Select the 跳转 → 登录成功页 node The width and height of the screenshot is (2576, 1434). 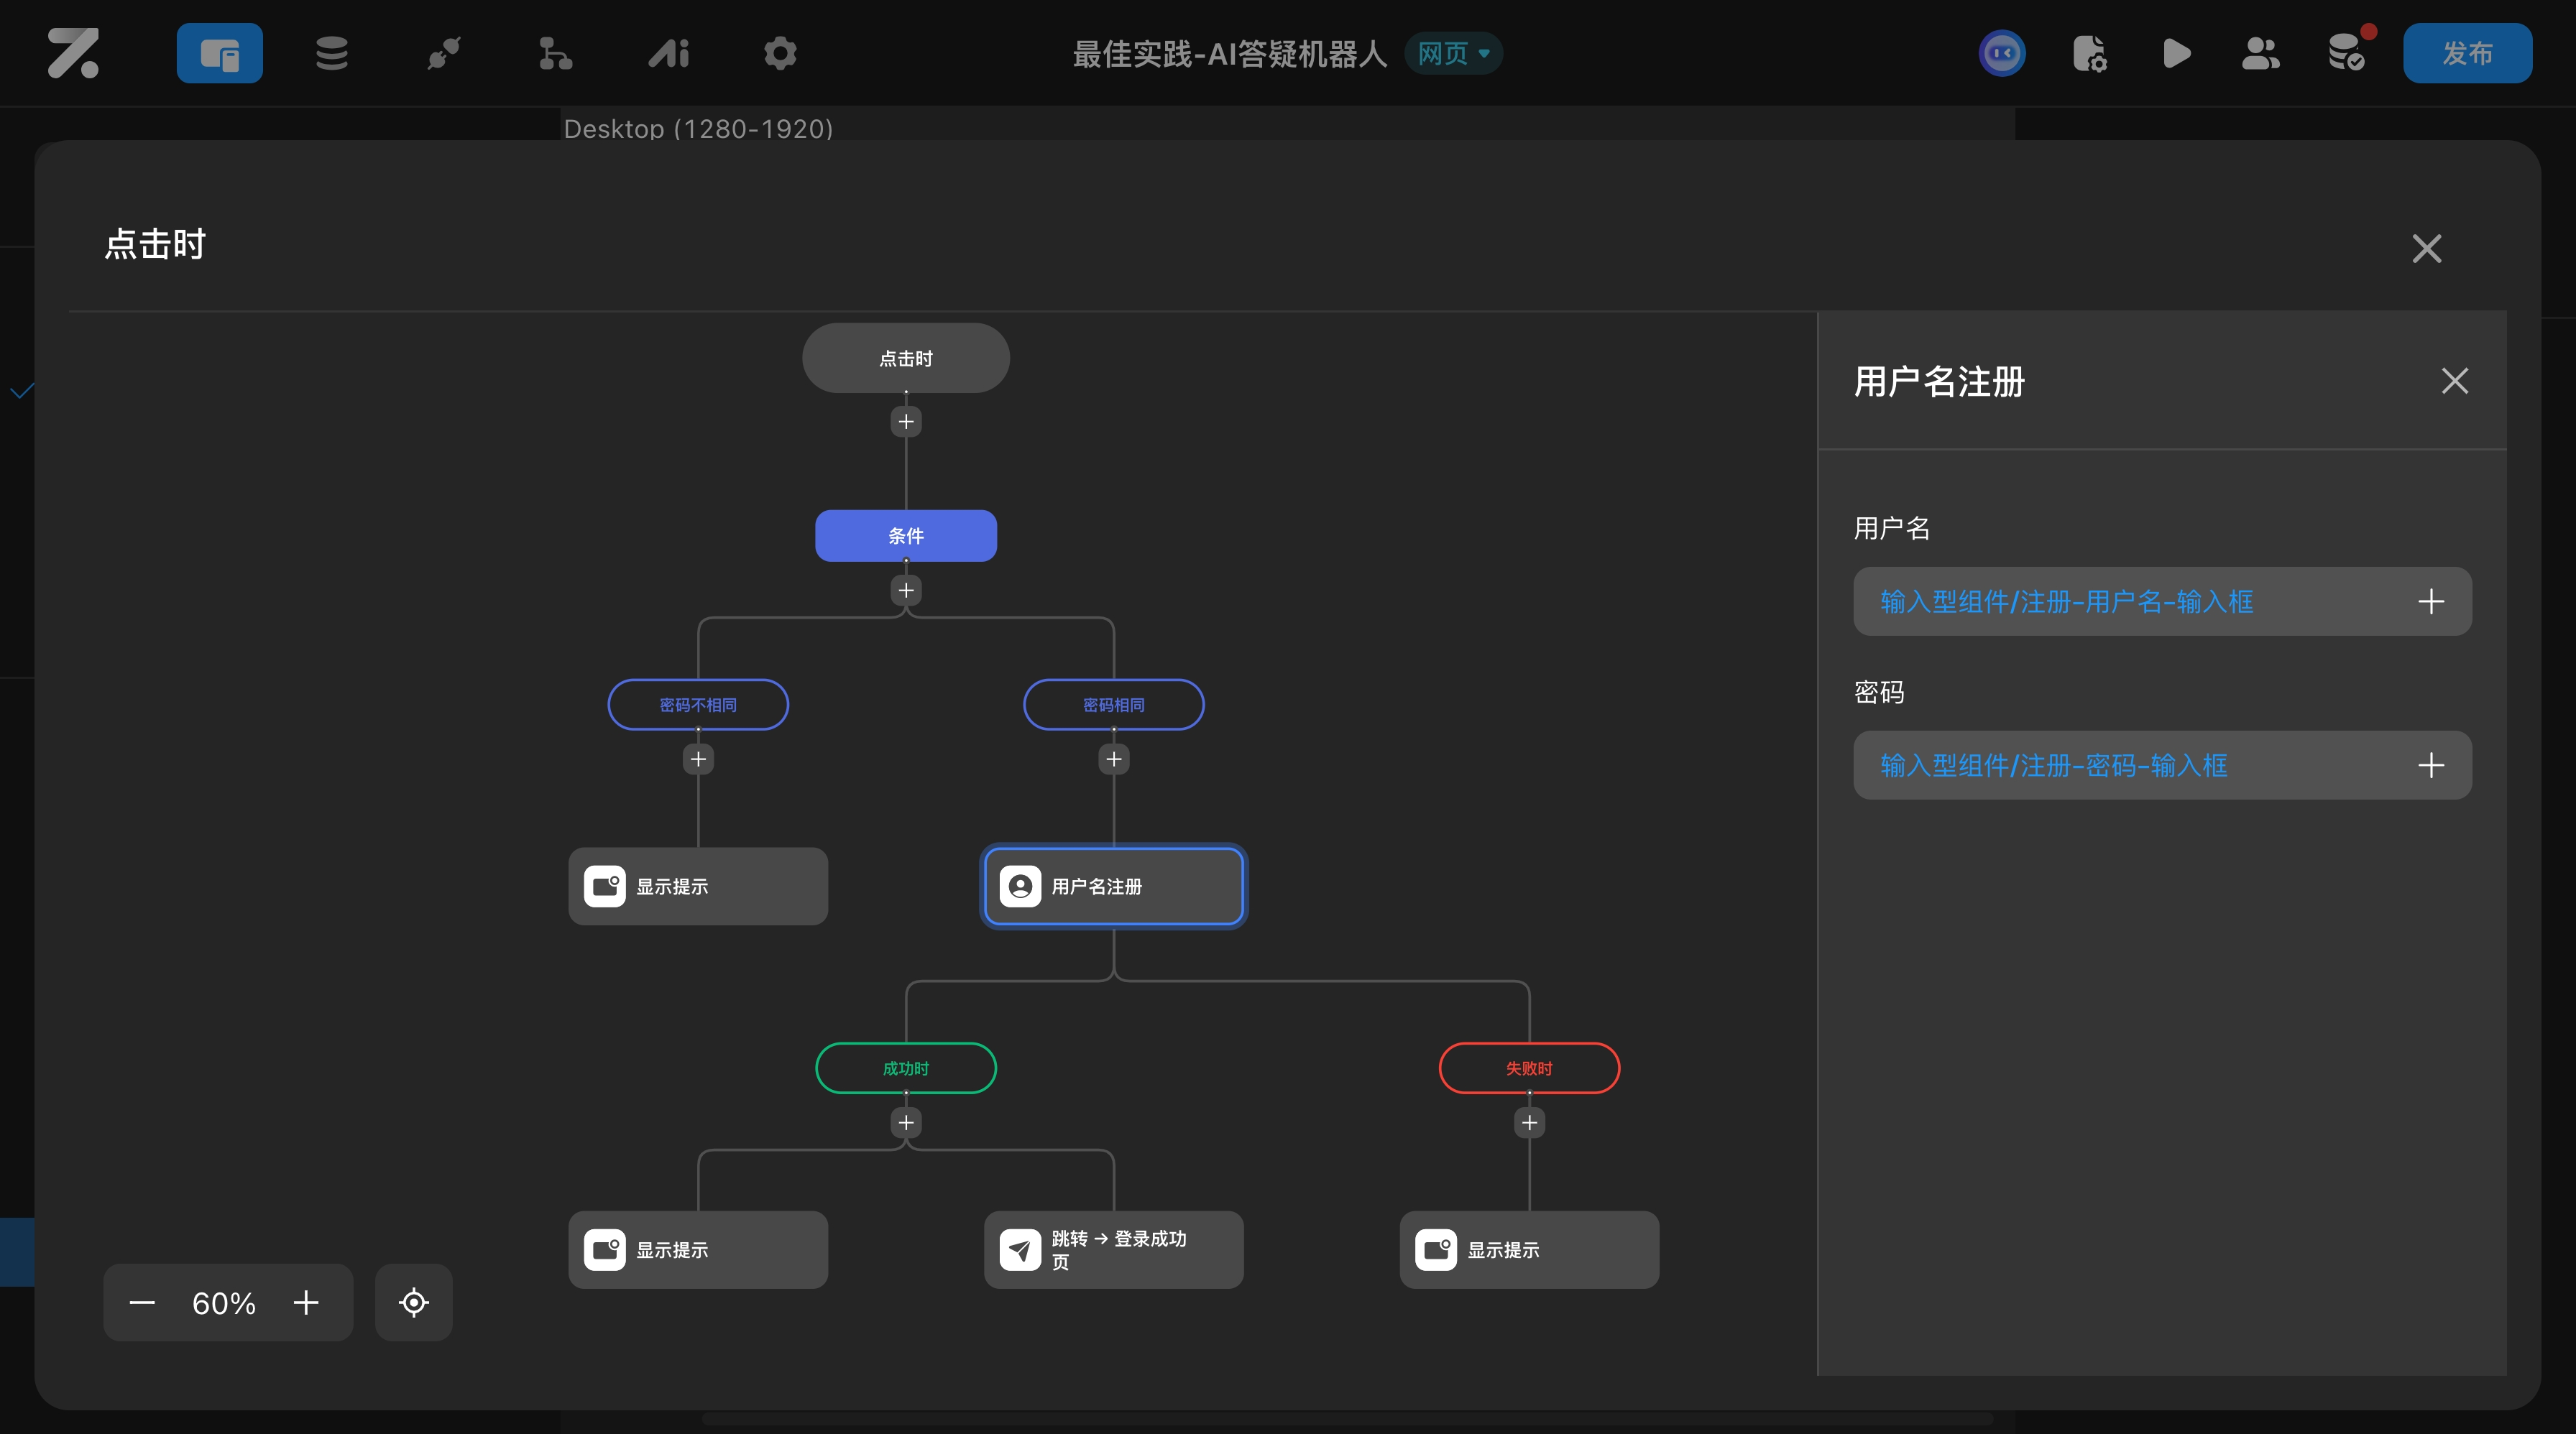1114,1250
